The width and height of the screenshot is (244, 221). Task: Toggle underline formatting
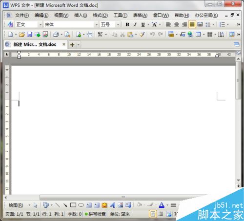[143, 24]
